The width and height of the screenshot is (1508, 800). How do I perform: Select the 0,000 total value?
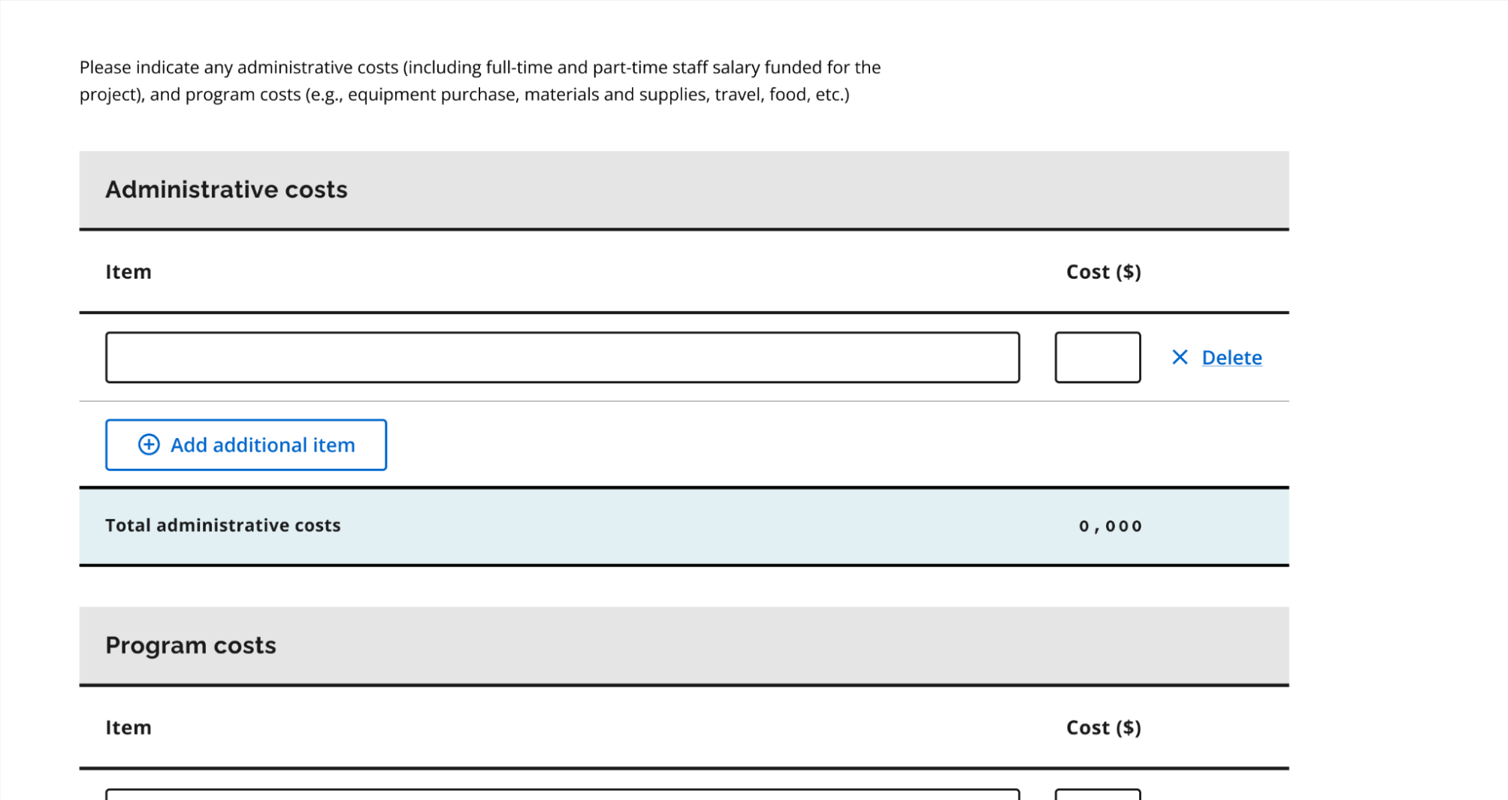point(1111,526)
